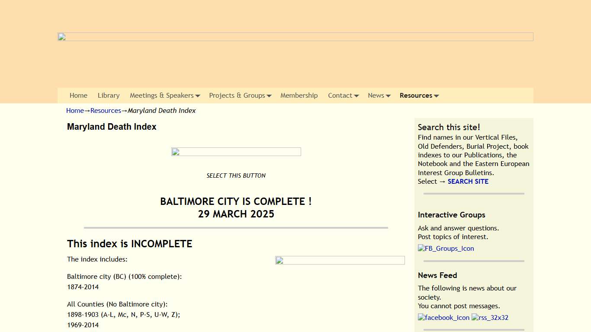Click the rss_32x32 feed icon
The height and width of the screenshot is (332, 591).
490,317
